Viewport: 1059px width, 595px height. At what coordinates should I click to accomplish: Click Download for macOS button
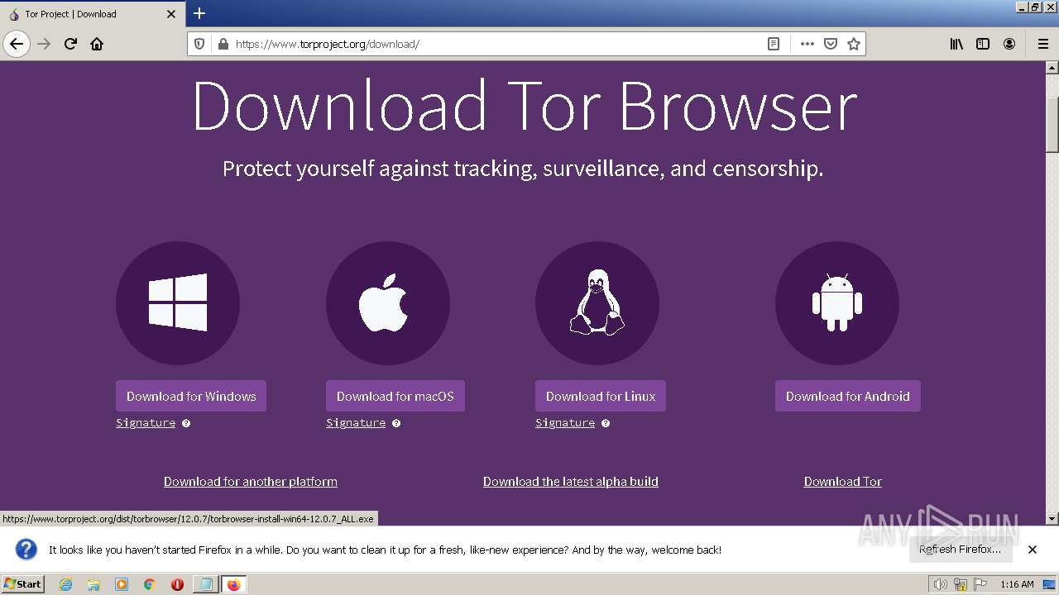pyautogui.click(x=395, y=396)
